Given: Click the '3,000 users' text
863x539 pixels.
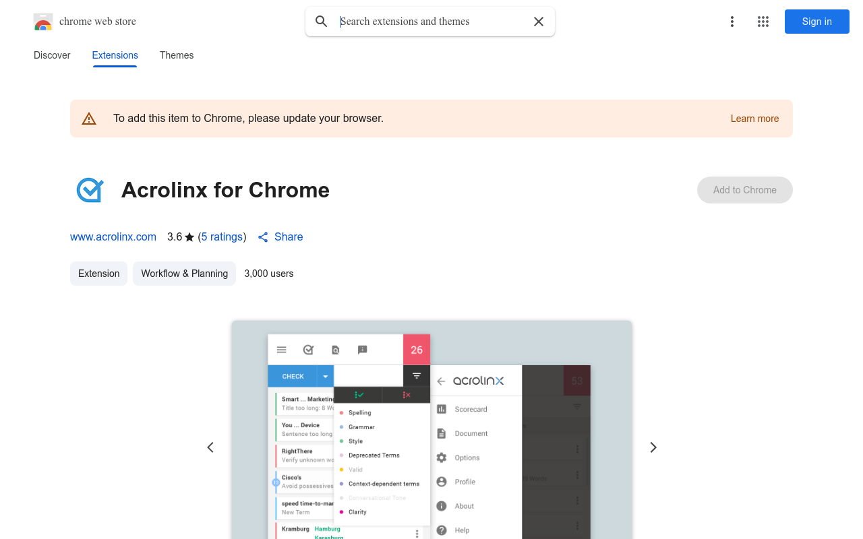Looking at the screenshot, I should 269,274.
